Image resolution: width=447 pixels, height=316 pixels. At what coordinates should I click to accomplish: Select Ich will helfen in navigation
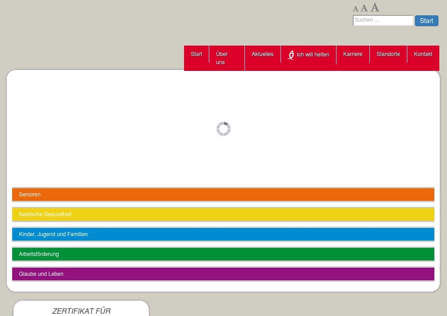pos(313,55)
